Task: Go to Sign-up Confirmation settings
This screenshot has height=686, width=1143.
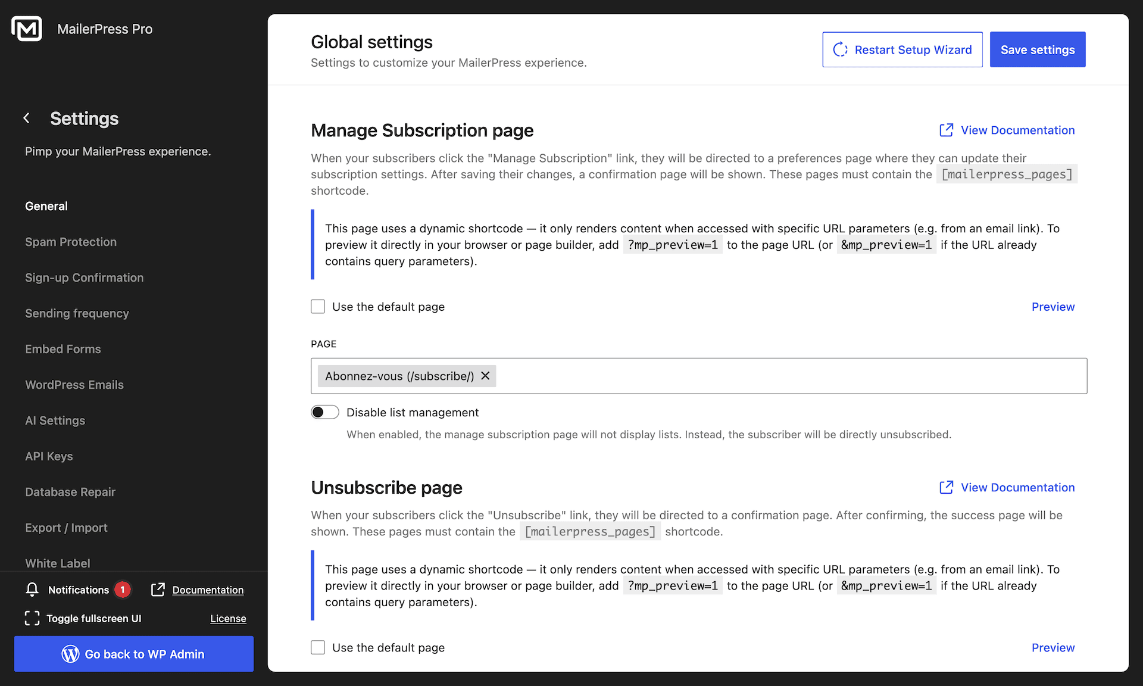Action: pos(85,277)
